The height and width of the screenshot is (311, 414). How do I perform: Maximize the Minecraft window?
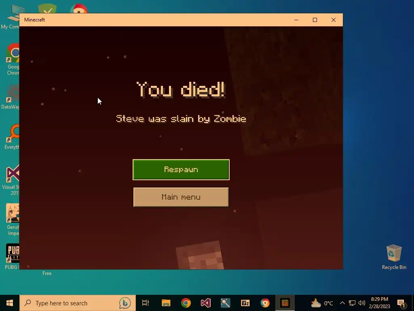(x=315, y=20)
